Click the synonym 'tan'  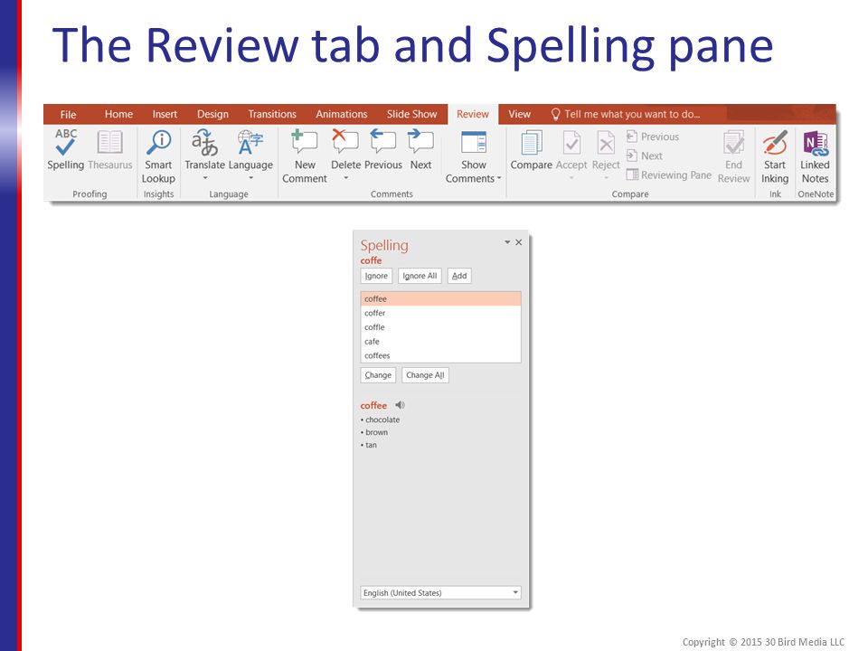pos(371,445)
